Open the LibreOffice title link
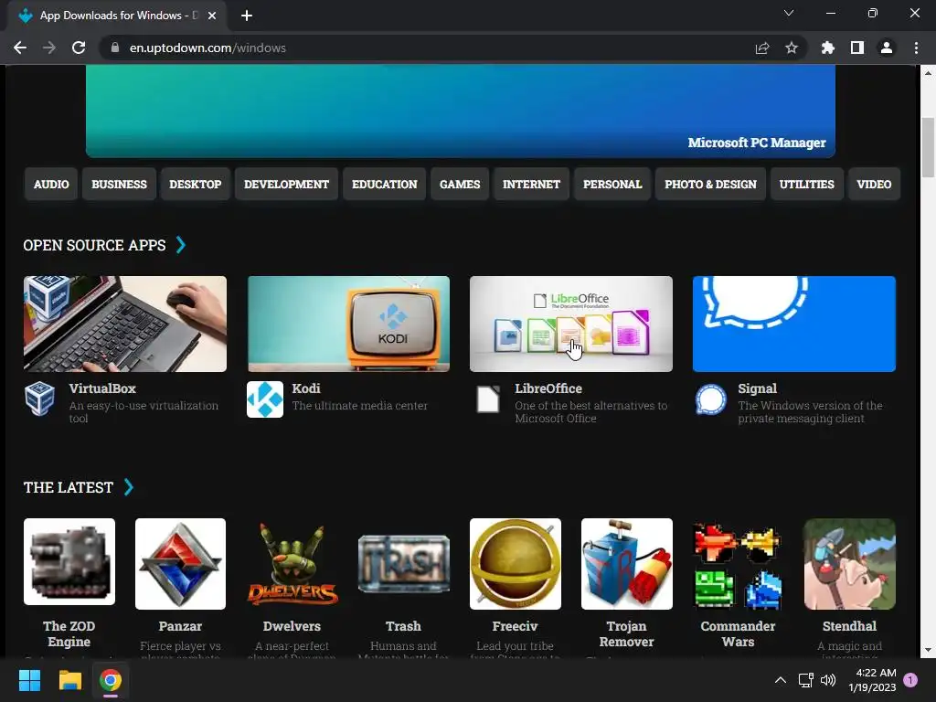The width and height of the screenshot is (936, 702). pos(548,388)
